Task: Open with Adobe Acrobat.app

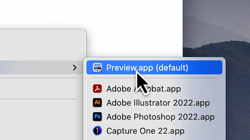Action: click(154, 89)
